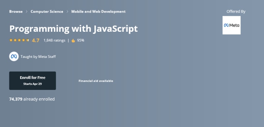Click the 74,379 already enrolled text
264x127 pixels.
(x=32, y=99)
